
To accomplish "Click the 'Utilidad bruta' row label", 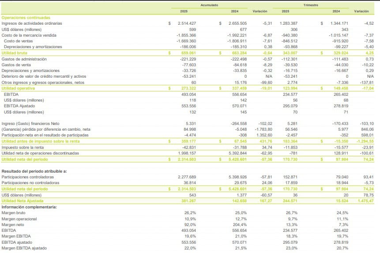I will (14, 53).
